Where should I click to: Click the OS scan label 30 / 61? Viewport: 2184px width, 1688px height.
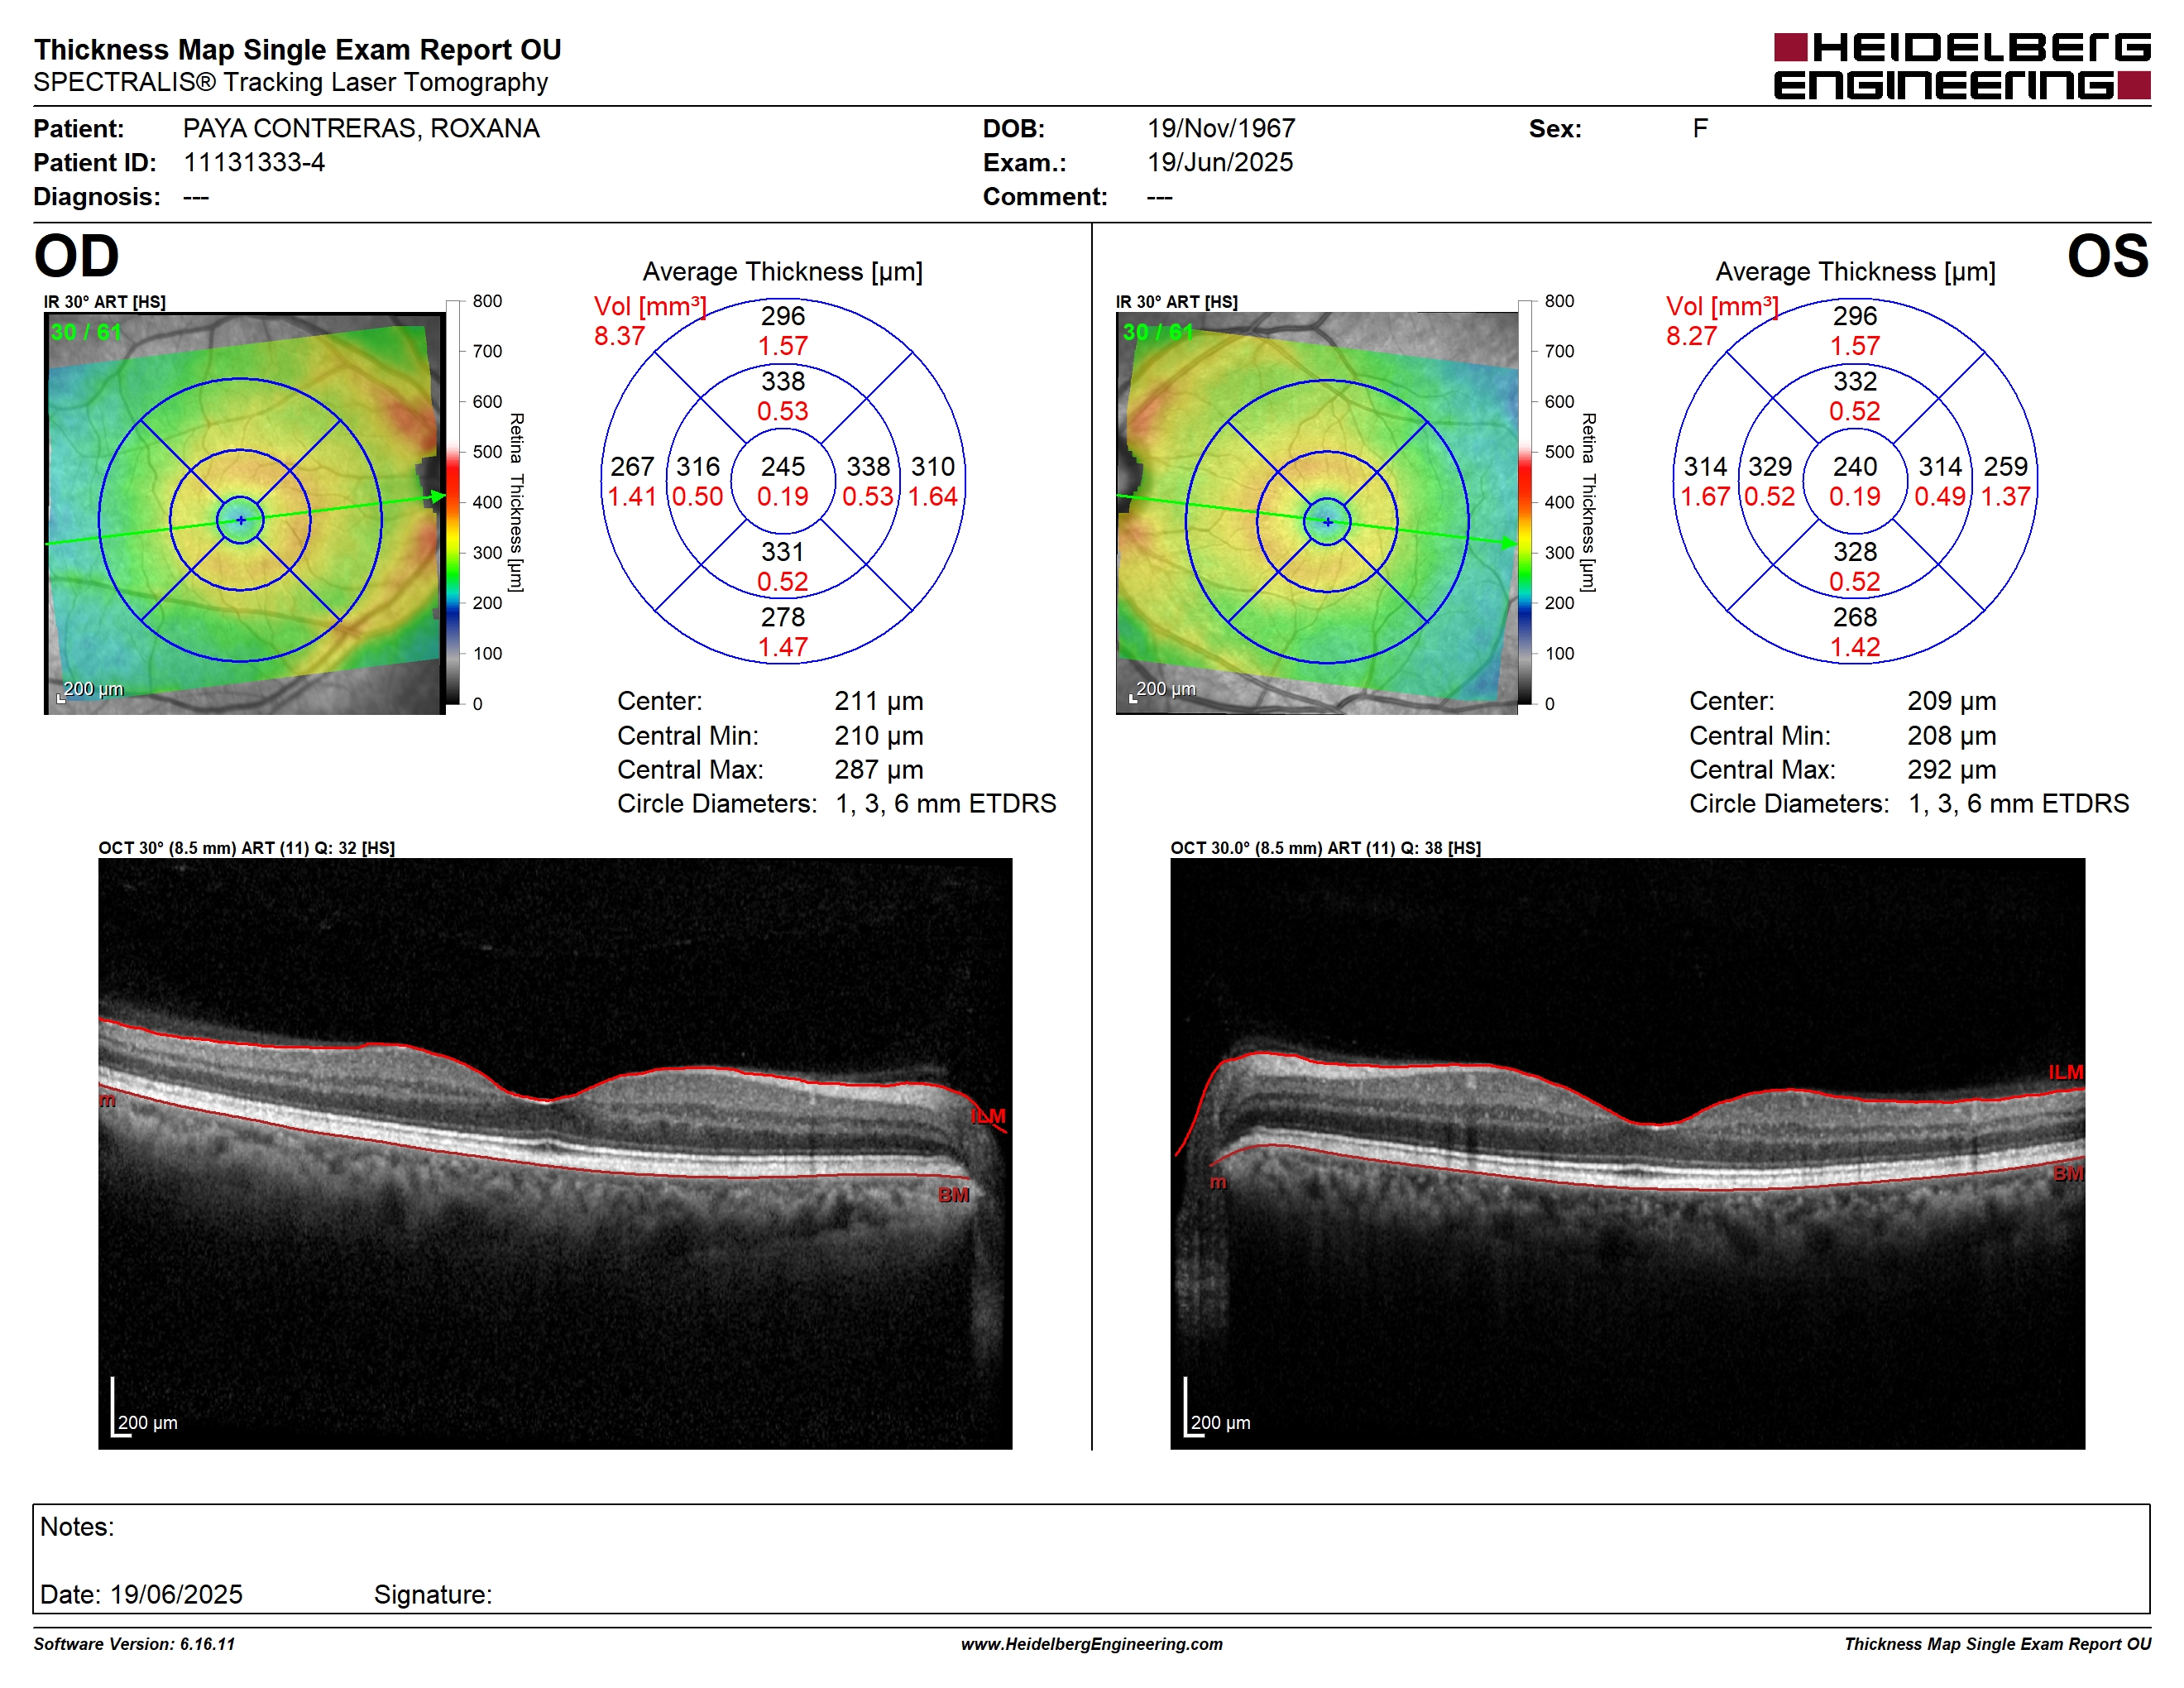tap(1158, 332)
